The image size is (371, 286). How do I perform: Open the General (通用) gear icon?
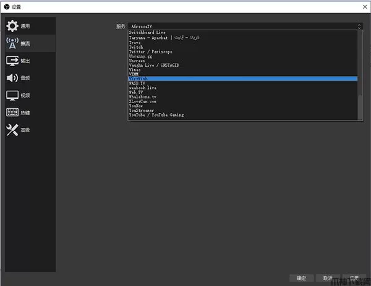pos(12,27)
